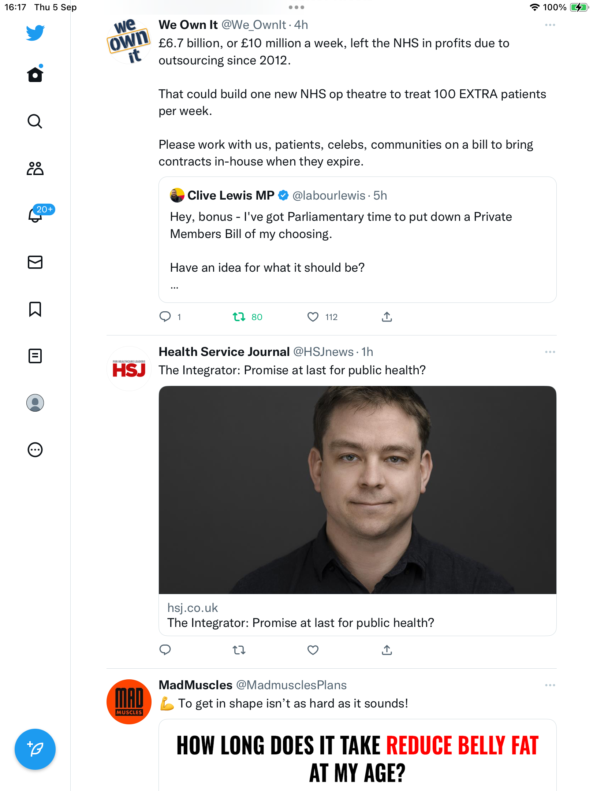Open the Search magnifier in sidebar
593x791 pixels.
point(35,121)
